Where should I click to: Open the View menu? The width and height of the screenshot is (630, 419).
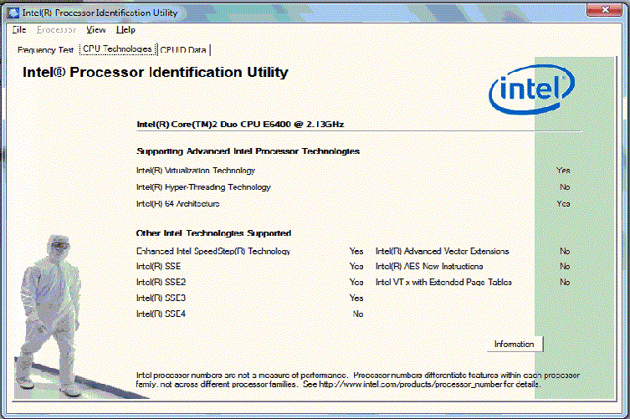point(96,30)
